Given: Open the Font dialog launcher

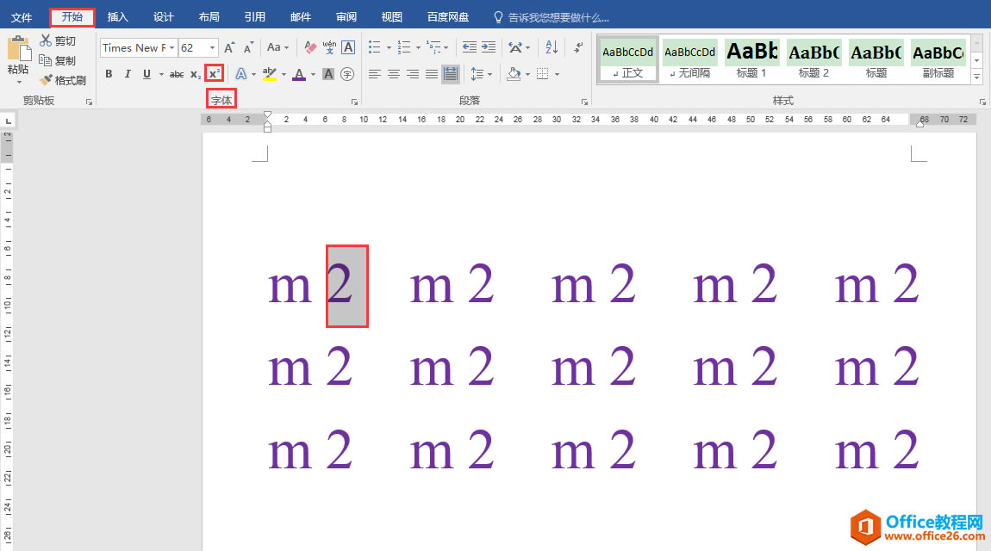Looking at the screenshot, I should [354, 102].
